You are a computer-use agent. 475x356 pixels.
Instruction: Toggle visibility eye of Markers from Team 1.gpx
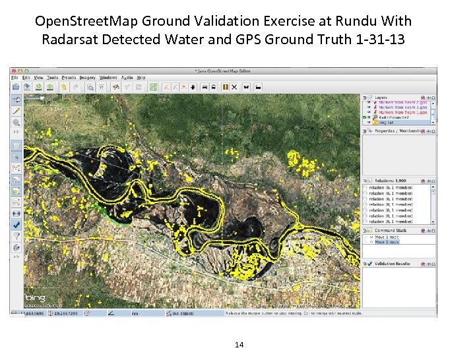[x=369, y=112]
